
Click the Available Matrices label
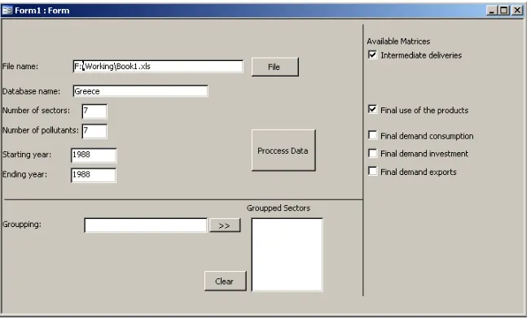click(398, 42)
